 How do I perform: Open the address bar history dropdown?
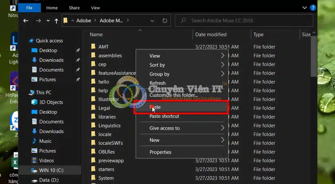[x=152, y=20]
